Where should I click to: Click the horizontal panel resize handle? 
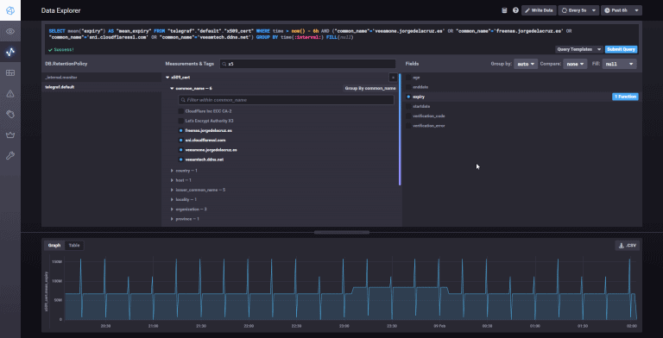342,233
